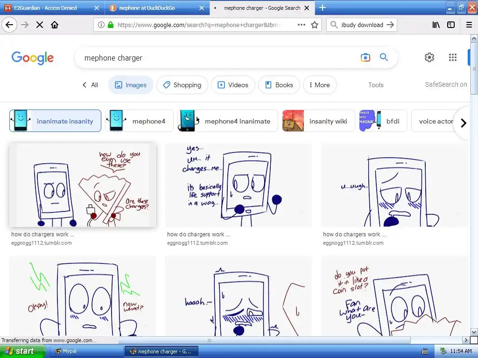Click the horizontal scrollbar thumb
478x358 pixels.
[209, 340]
